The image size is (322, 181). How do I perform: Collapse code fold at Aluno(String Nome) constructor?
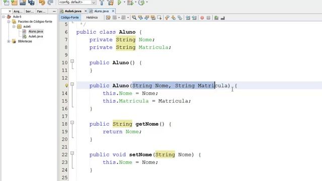tap(72, 84)
